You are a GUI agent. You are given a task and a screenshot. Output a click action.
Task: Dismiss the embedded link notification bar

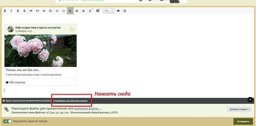click(x=250, y=100)
